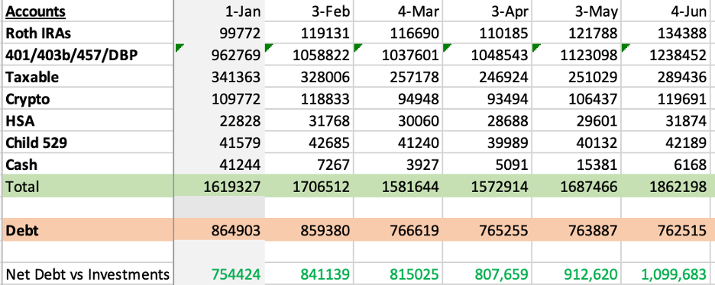Select the Taxable value for 4-Mar
Screen dimensions: 715x285
point(398,77)
